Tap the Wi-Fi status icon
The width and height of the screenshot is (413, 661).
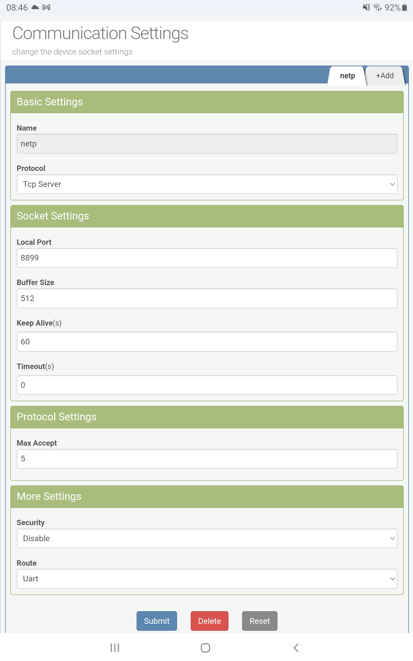click(377, 7)
